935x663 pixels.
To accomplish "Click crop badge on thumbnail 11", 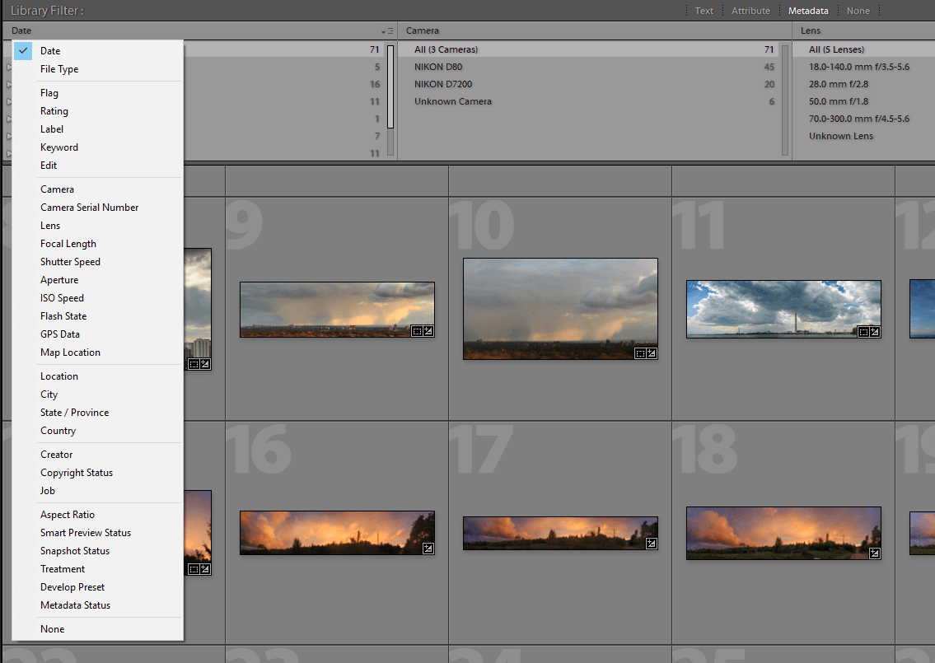I will pyautogui.click(x=863, y=331).
